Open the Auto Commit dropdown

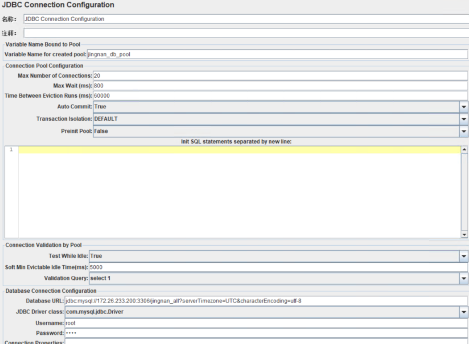click(x=280, y=107)
